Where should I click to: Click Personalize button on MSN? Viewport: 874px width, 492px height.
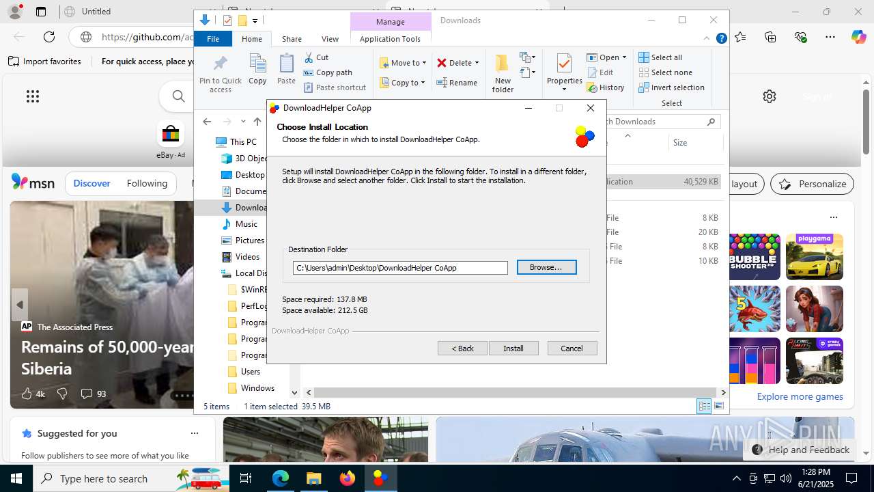[813, 184]
